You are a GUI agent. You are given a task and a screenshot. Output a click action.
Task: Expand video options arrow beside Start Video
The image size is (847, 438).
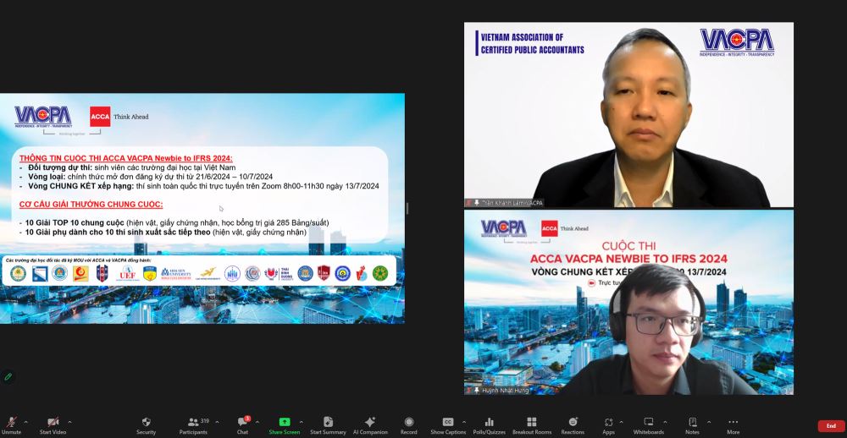click(x=69, y=421)
